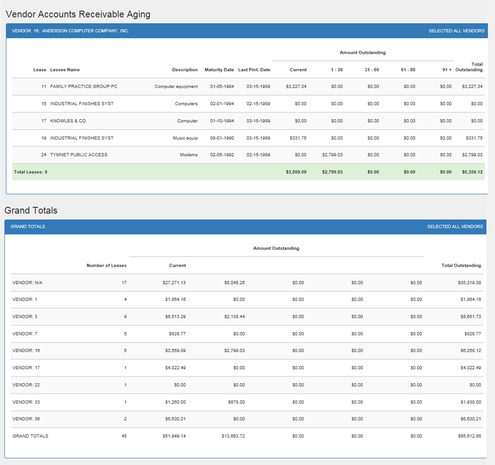Screen dimensions: 495x465
Task: Select the grand total "$13,663.72" amount
Action: [x=233, y=436]
